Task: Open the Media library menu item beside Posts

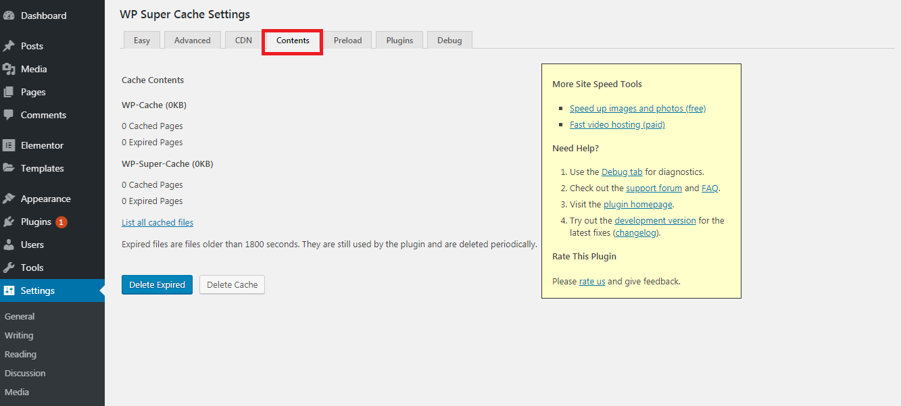Action: (52, 69)
